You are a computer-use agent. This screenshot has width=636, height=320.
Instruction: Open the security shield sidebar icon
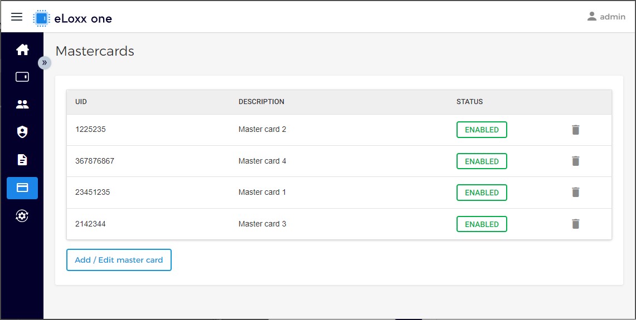(x=22, y=132)
